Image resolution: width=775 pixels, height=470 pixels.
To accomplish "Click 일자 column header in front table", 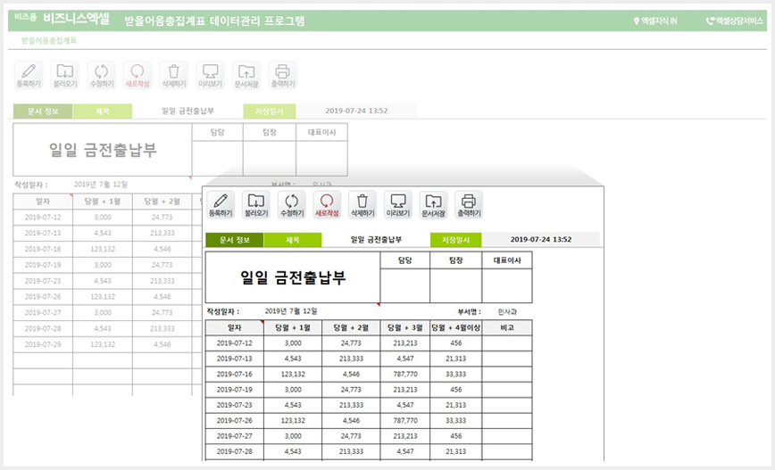I will click(x=234, y=328).
